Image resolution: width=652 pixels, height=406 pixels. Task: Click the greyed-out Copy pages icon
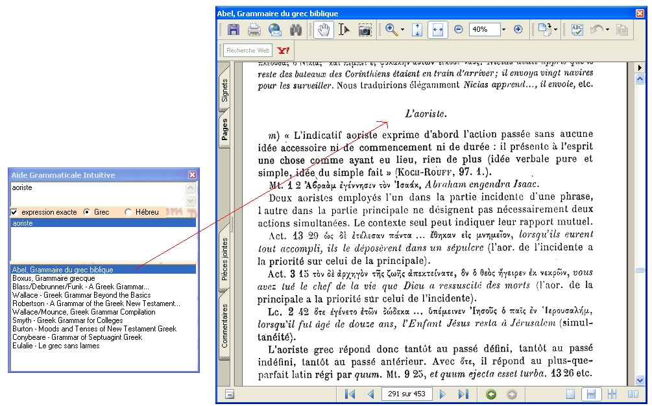coord(622,29)
